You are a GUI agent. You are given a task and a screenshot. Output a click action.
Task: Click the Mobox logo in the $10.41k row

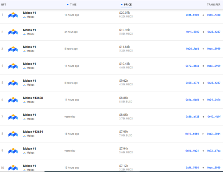click(13, 66)
